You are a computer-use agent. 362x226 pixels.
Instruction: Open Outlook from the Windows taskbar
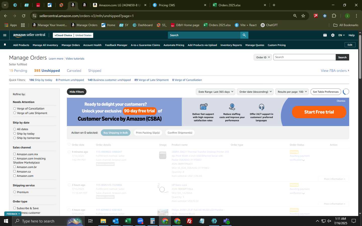pyautogui.click(x=115, y=221)
